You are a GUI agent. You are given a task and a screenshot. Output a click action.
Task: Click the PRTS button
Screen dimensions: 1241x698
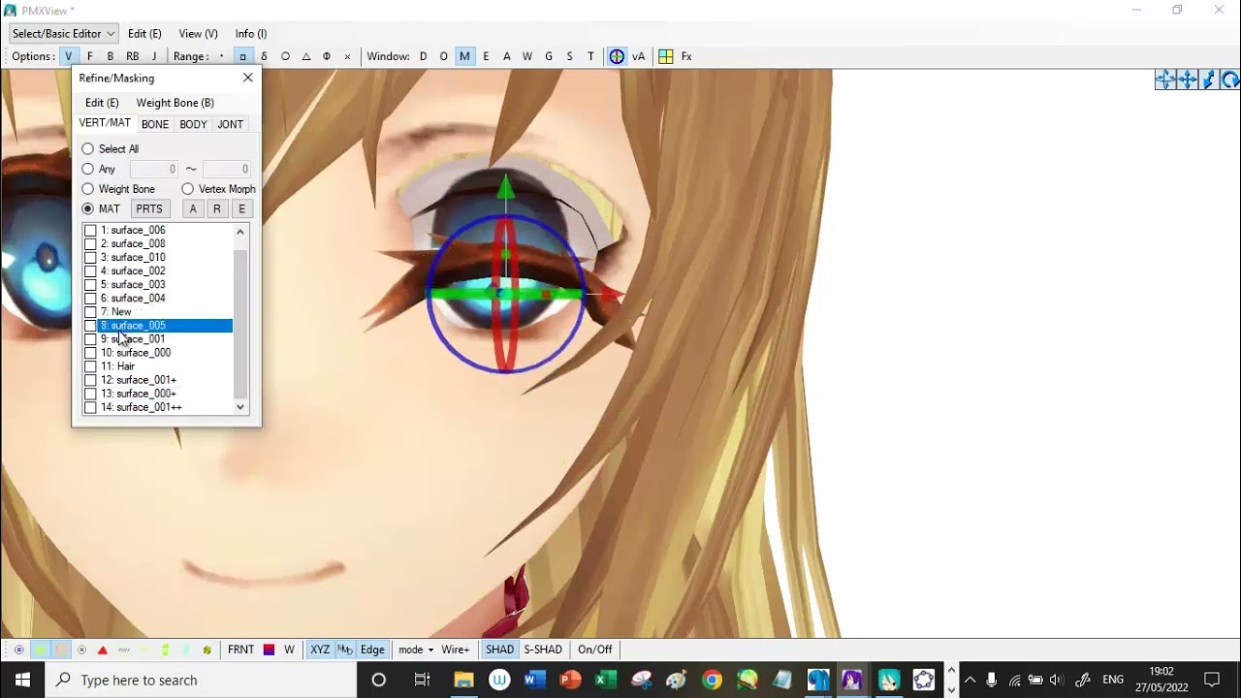149,208
